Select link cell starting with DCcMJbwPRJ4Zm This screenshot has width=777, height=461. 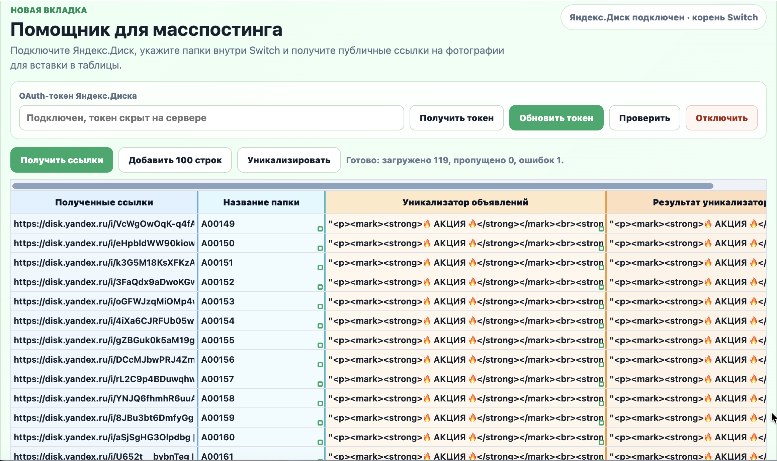click(x=104, y=359)
